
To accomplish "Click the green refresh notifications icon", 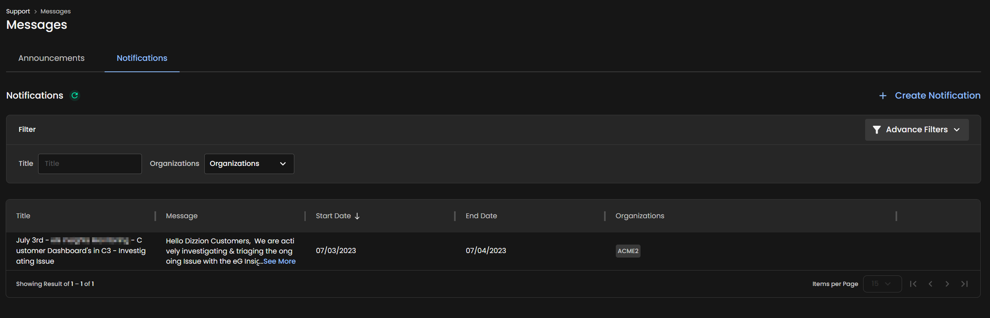I will coord(75,95).
